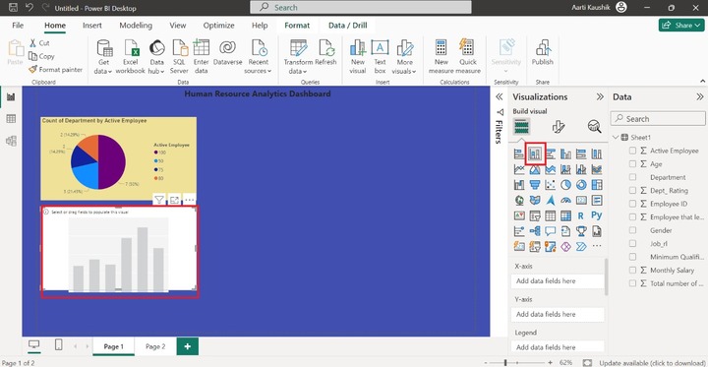Collapse the Data pane

click(700, 96)
